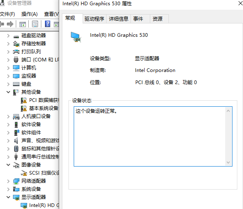Select the 软件组件 category label
The width and height of the screenshot is (243, 209).
[31, 133]
